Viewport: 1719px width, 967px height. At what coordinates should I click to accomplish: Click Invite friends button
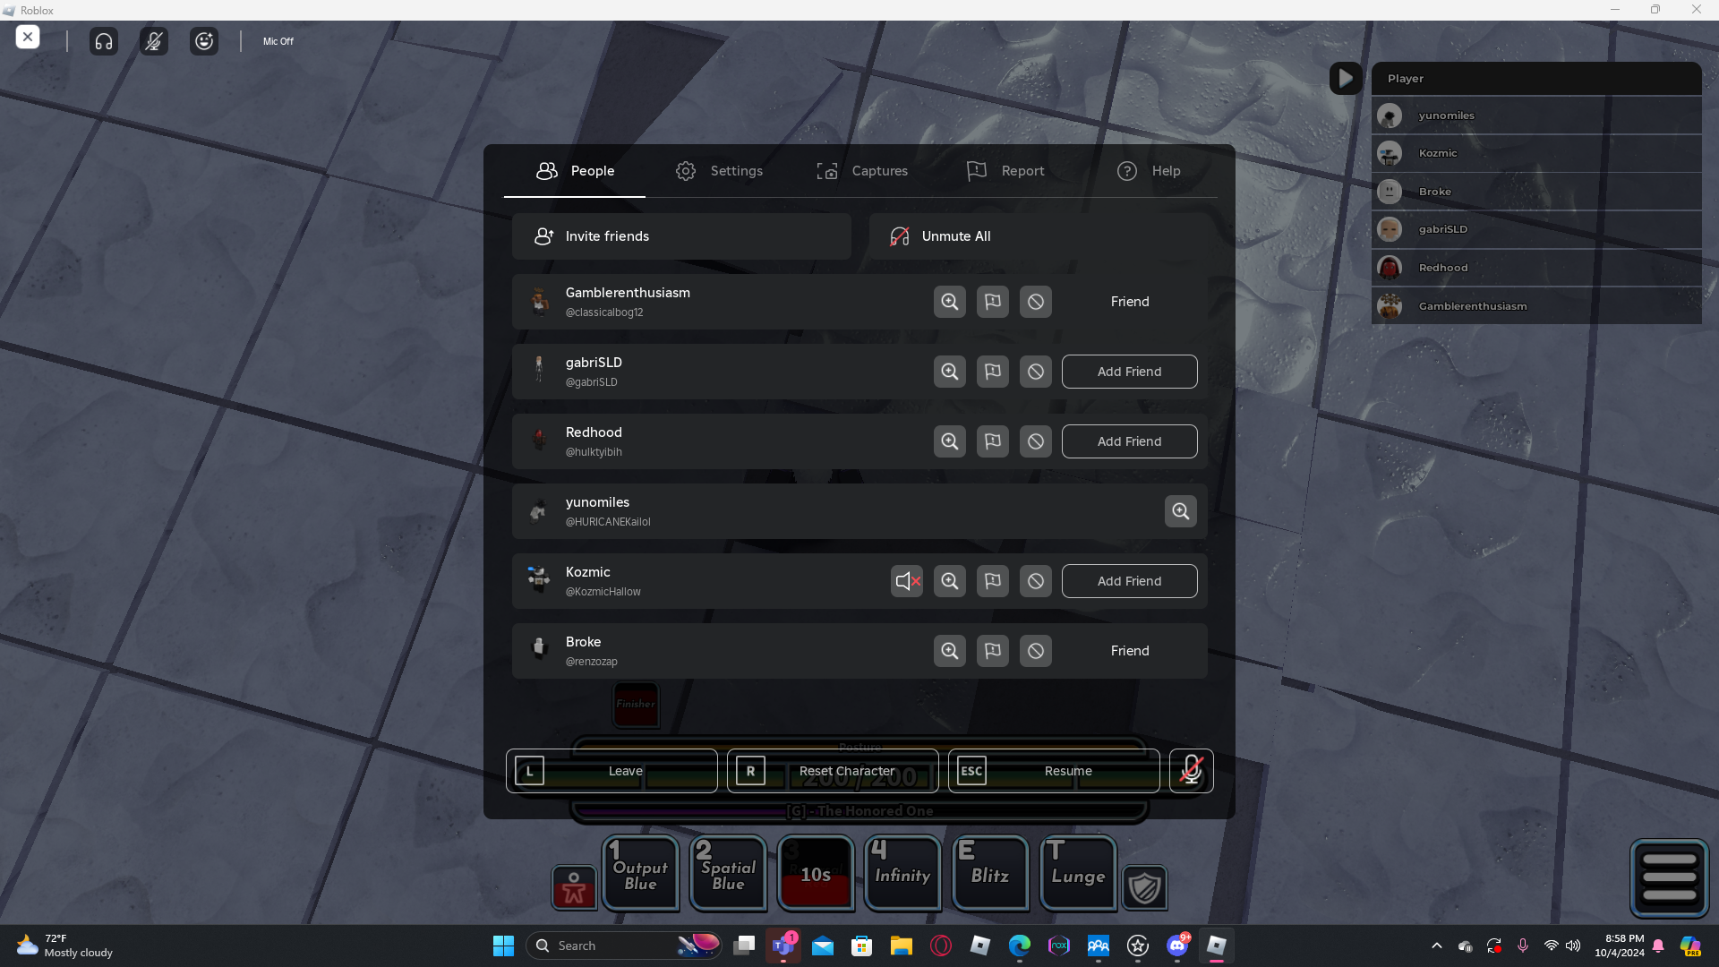(x=681, y=236)
